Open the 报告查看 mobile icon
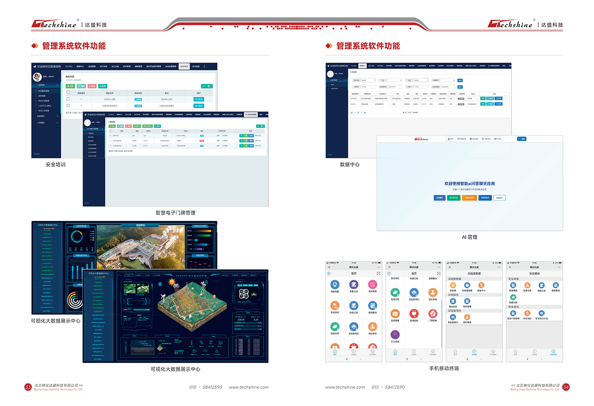 [467, 302]
